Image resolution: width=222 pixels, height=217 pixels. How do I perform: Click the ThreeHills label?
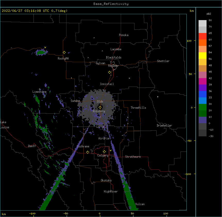click(x=138, y=108)
